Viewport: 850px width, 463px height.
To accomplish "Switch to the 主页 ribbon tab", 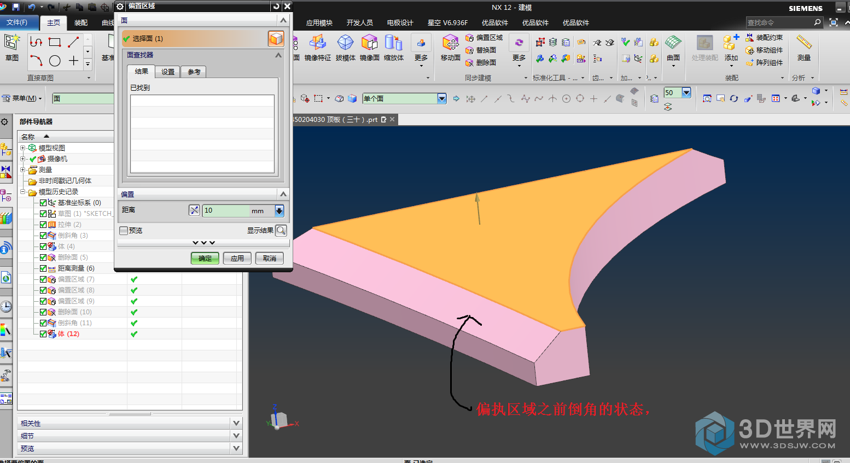I will 54,23.
